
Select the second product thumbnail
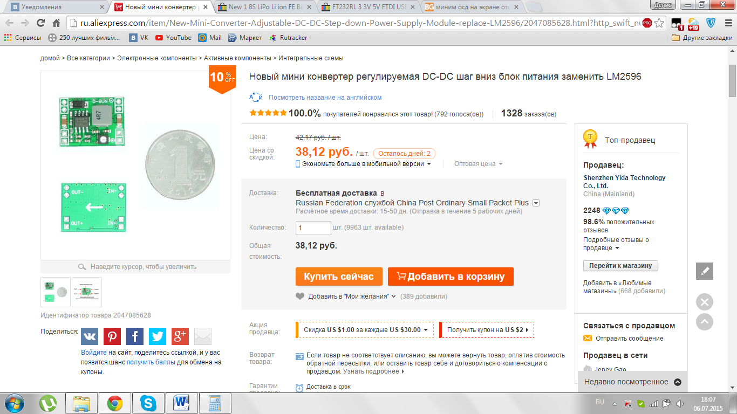tap(87, 292)
